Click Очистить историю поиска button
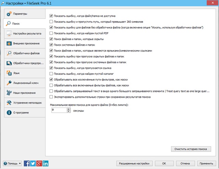 tap(191, 149)
